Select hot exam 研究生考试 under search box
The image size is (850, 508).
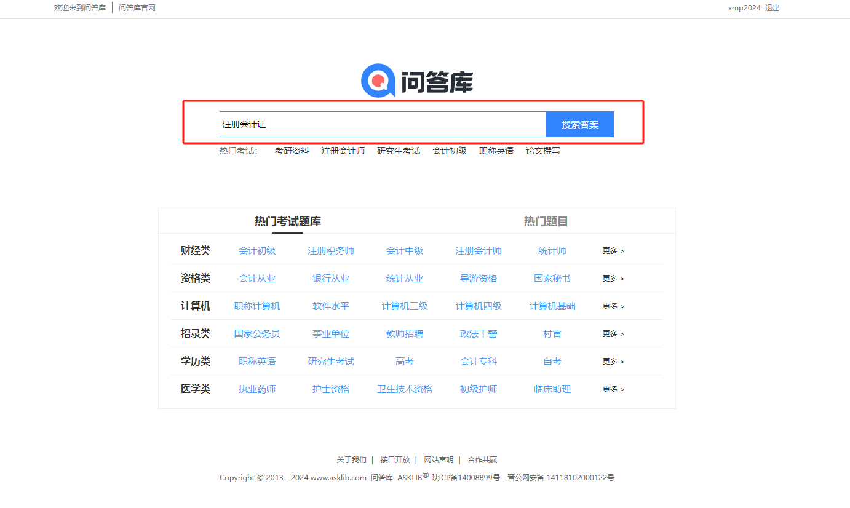[x=399, y=151]
